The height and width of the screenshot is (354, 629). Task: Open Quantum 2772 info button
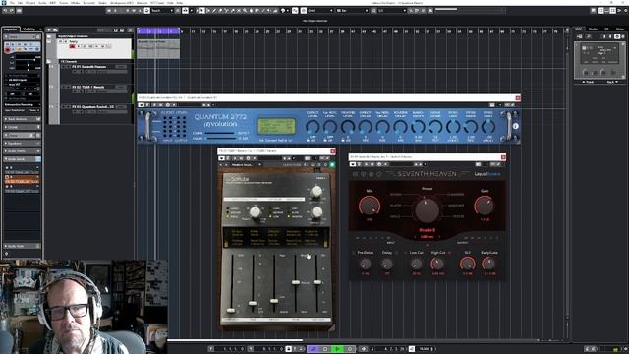[x=515, y=126]
